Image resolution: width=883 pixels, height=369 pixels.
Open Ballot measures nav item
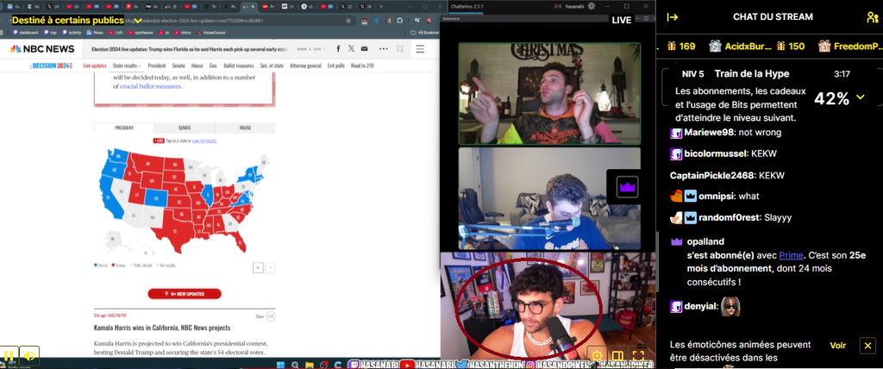239,66
